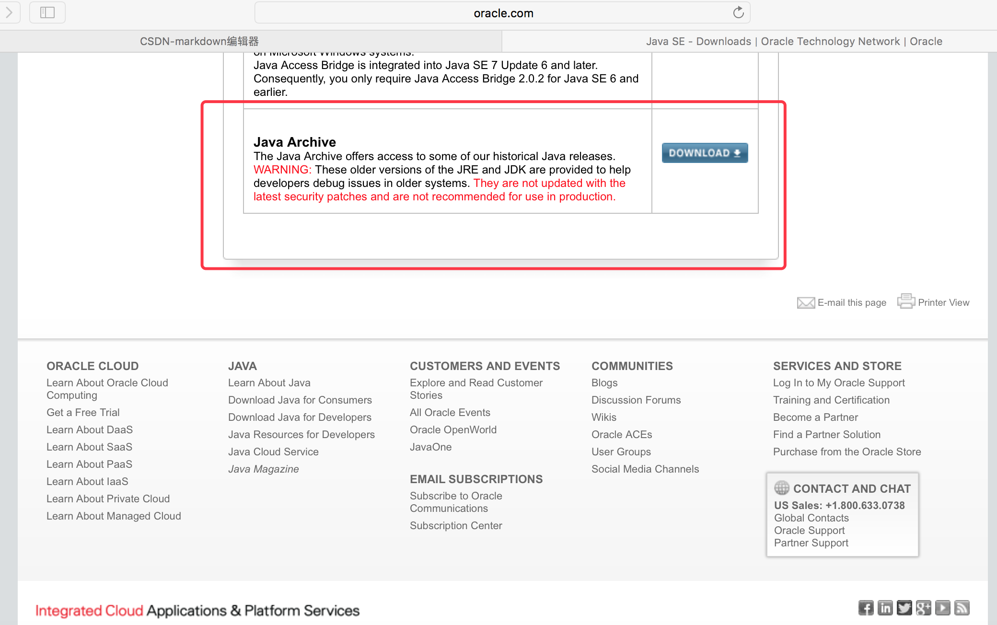Image resolution: width=997 pixels, height=625 pixels.
Task: Click the printer icon for Printer View
Action: tap(905, 301)
